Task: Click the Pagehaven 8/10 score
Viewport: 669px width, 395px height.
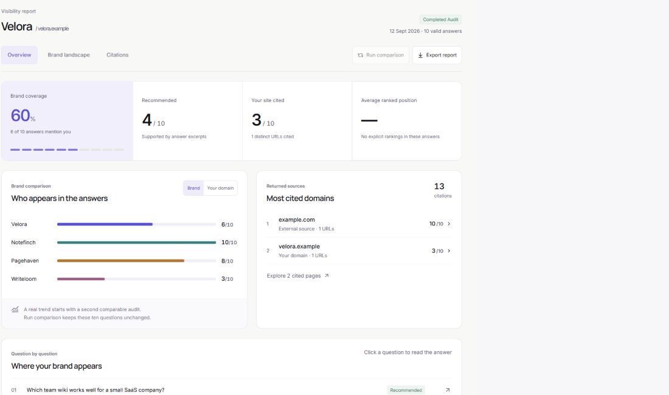Action: pyautogui.click(x=227, y=261)
